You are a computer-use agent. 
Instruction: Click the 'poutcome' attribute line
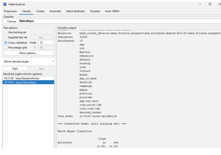click(x=86, y=97)
